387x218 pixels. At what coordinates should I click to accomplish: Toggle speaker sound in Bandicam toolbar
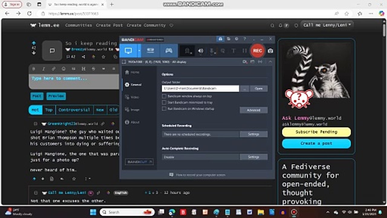[x=200, y=51]
